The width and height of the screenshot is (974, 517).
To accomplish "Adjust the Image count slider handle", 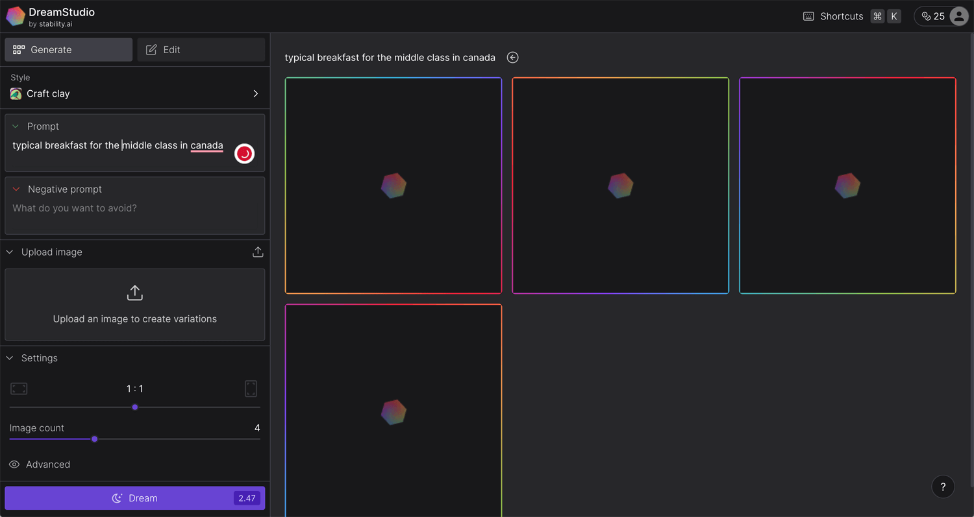I will (95, 439).
